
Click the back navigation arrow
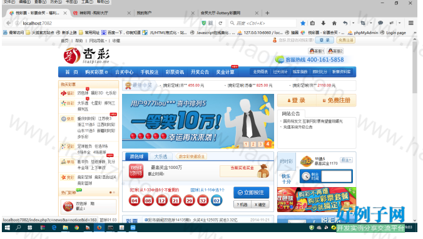[8, 23]
